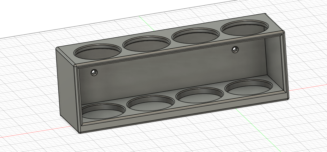The width and height of the screenshot is (327, 152).
Task: Select the leftmost circular hole on top face
Action: tap(98, 51)
